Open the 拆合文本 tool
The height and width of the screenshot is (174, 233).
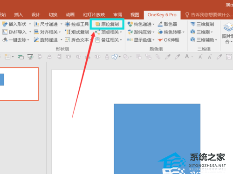coord(77,40)
